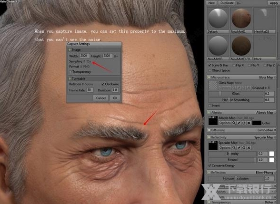280x204 pixels.
Task: Click the Specular Map magnifier icon
Action: (x=234, y=147)
